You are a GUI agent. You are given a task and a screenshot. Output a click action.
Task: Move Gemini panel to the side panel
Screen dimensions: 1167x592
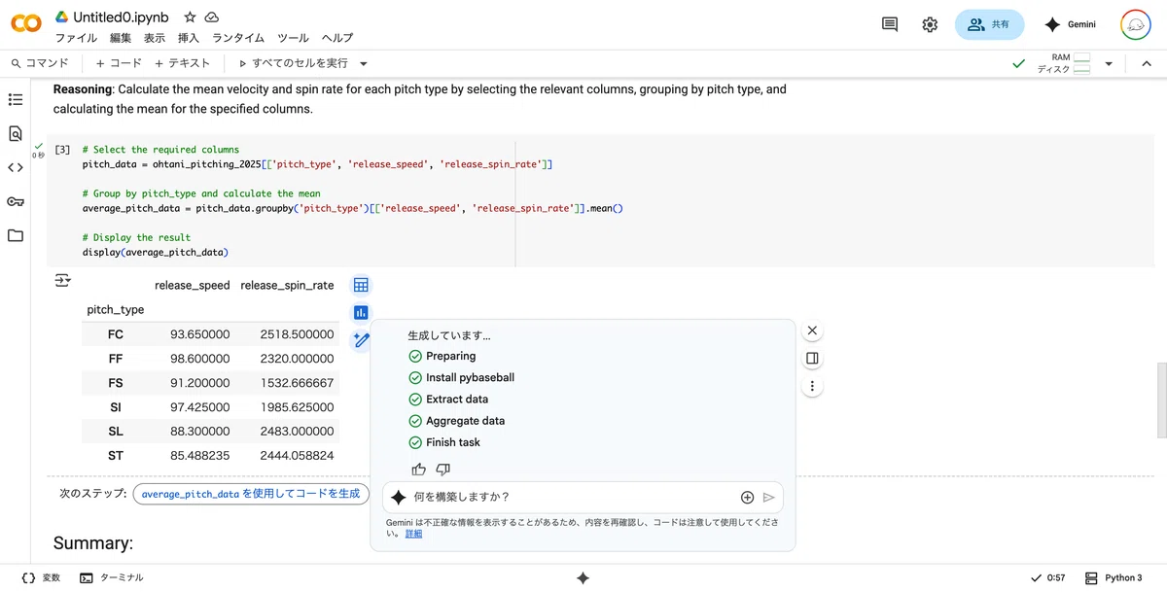coord(812,359)
